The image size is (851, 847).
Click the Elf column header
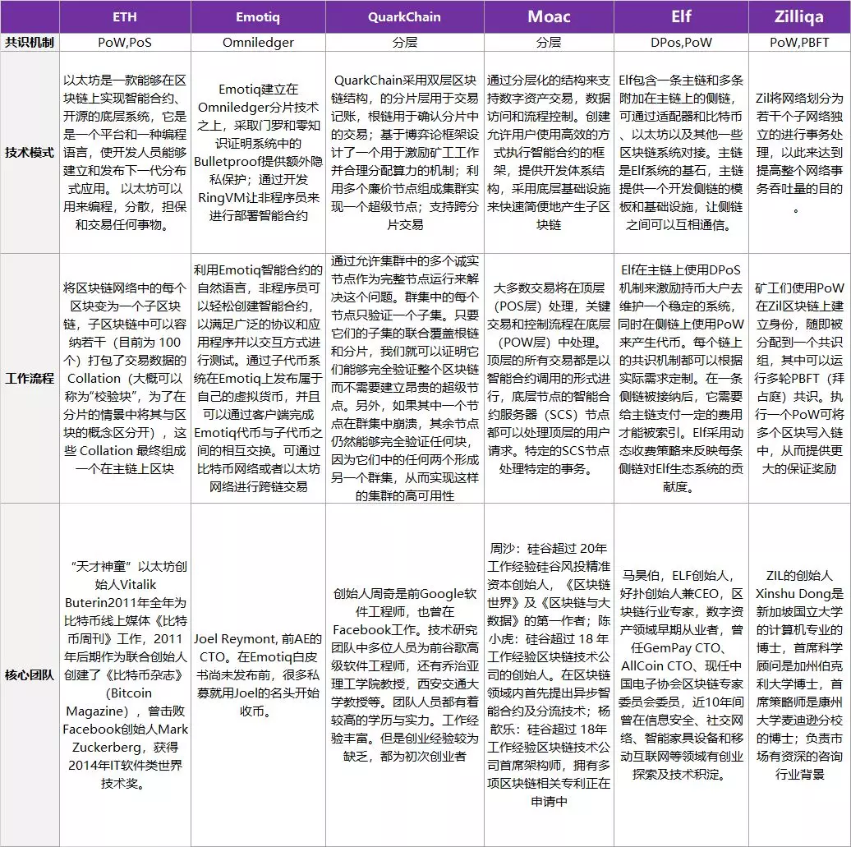(681, 16)
